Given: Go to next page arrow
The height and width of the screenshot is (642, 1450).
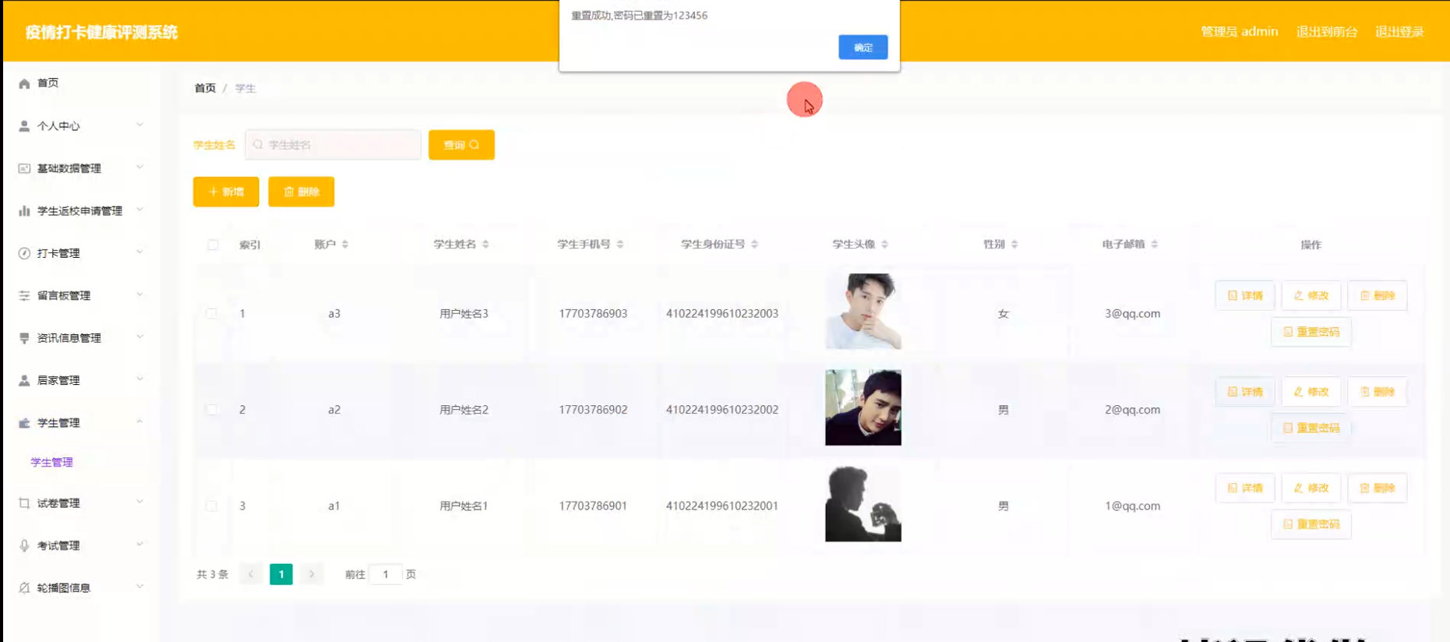Looking at the screenshot, I should tap(312, 574).
